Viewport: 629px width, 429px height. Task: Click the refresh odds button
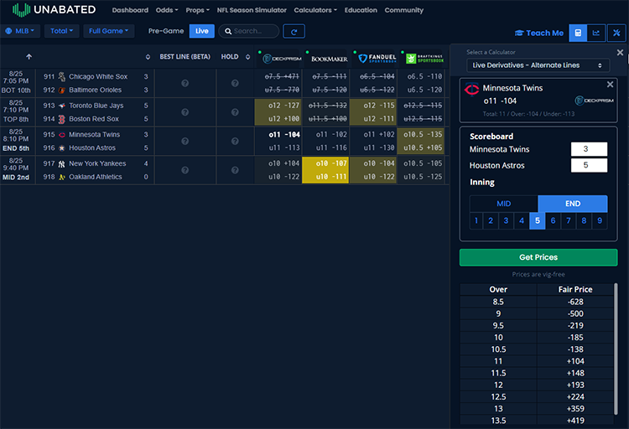(294, 31)
